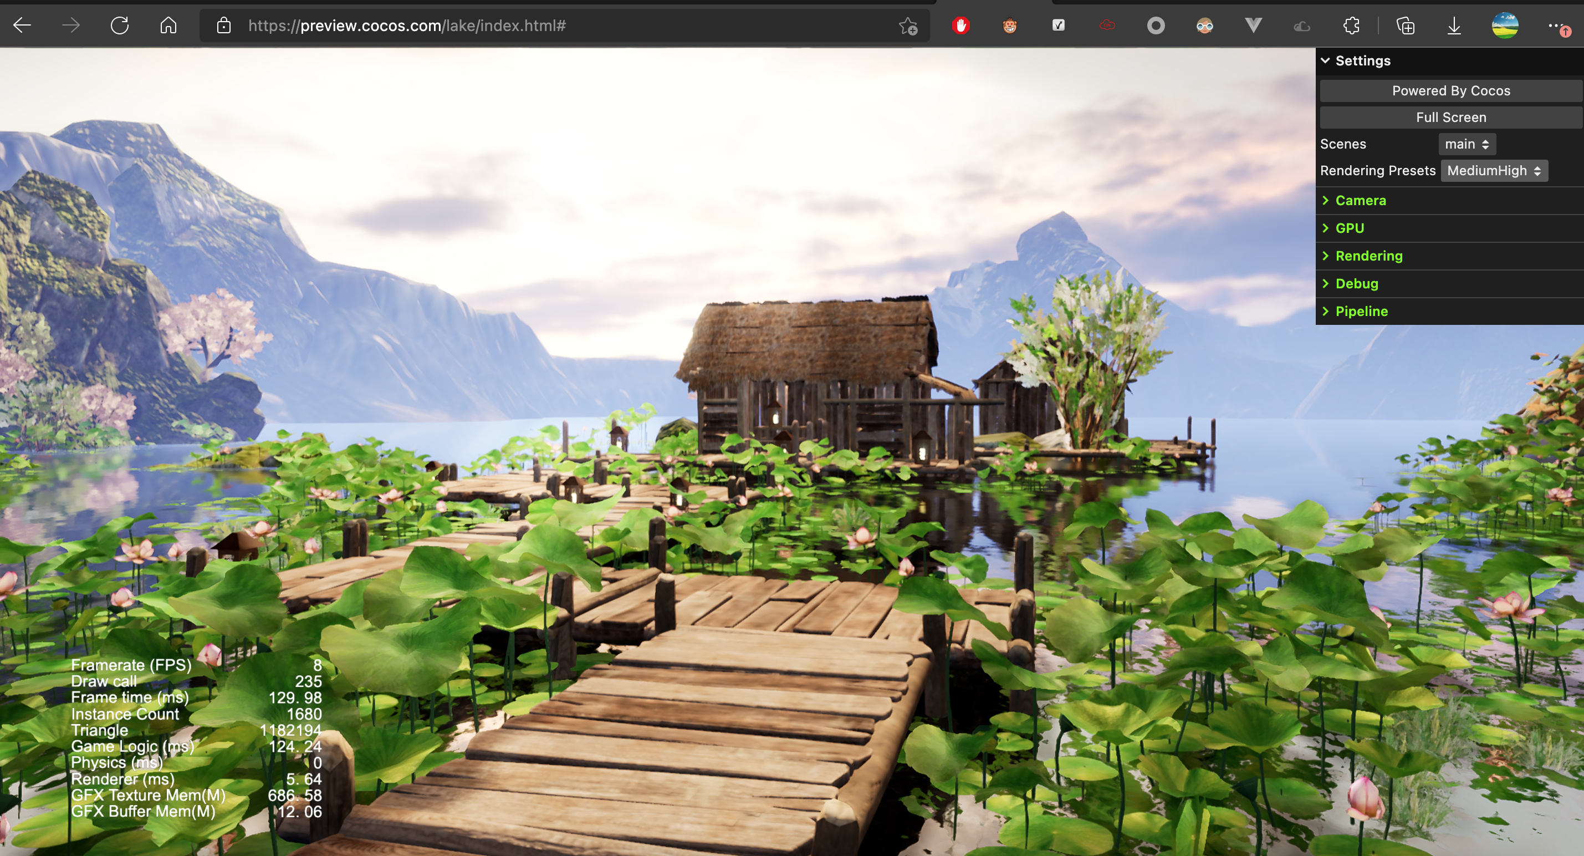1584x856 pixels.
Task: Reload the page with the refresh icon
Action: click(119, 25)
